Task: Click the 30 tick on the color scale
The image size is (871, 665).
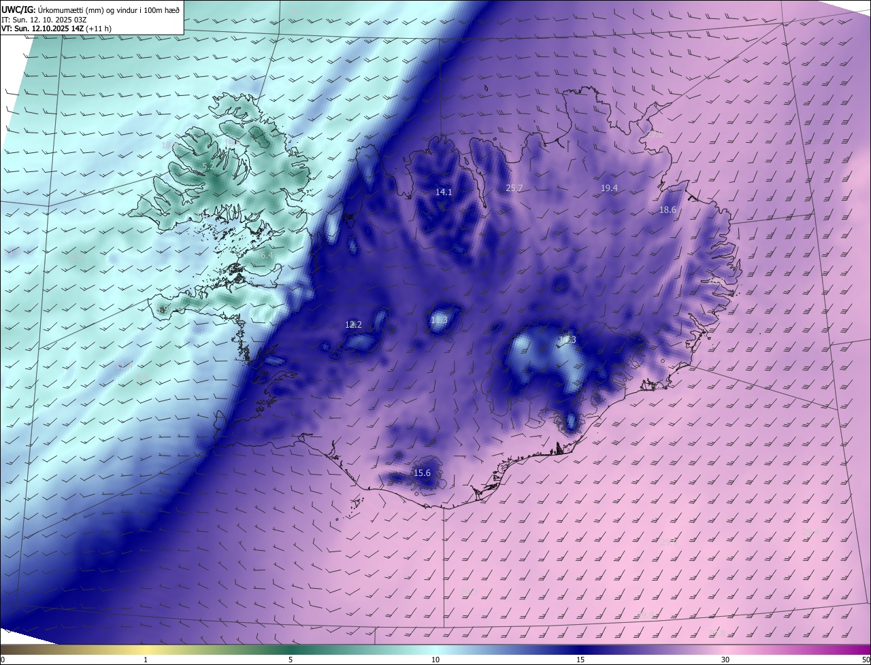Action: coord(725,660)
